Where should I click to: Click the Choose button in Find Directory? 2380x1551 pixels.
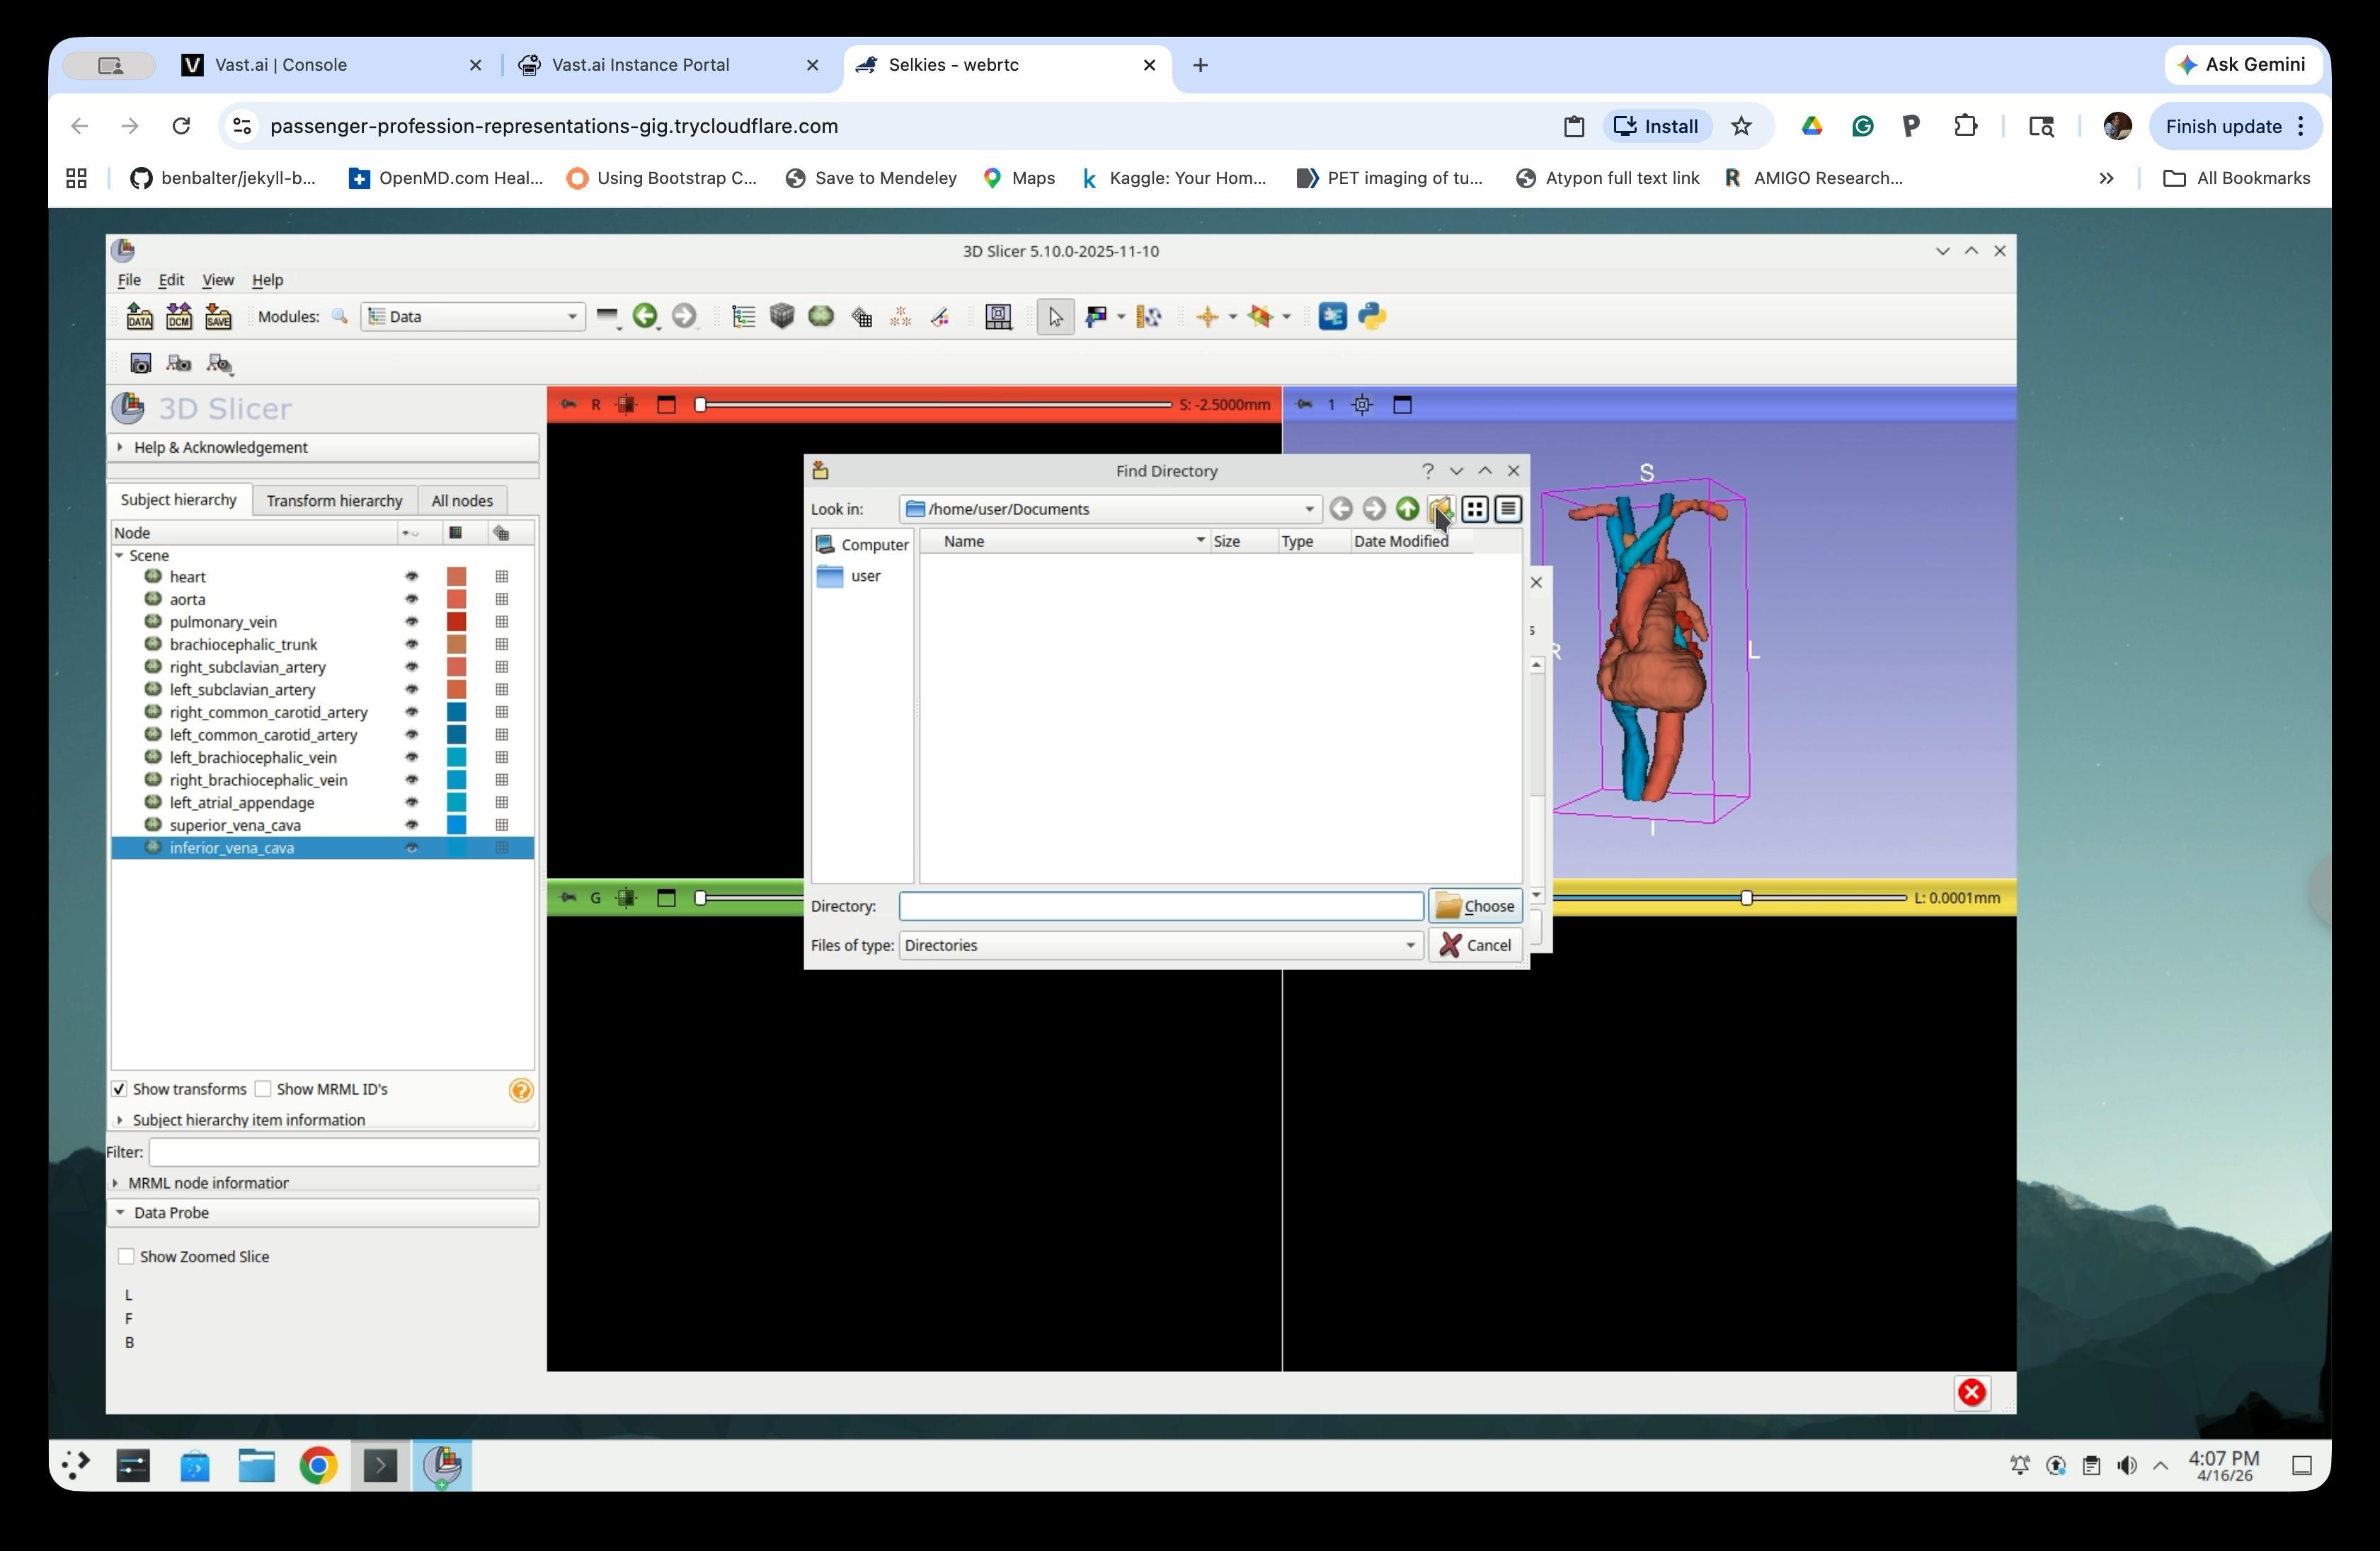pyautogui.click(x=1477, y=906)
